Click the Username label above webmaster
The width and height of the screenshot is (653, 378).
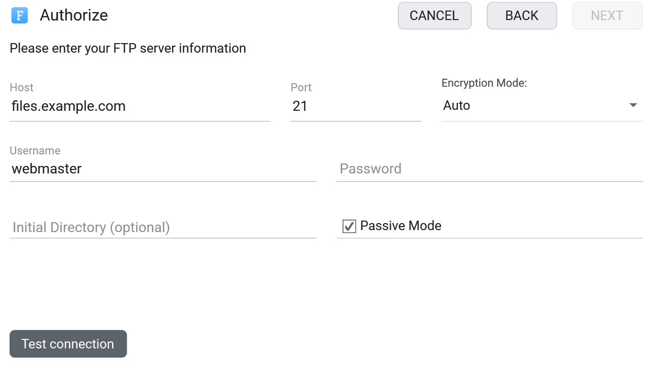(35, 150)
